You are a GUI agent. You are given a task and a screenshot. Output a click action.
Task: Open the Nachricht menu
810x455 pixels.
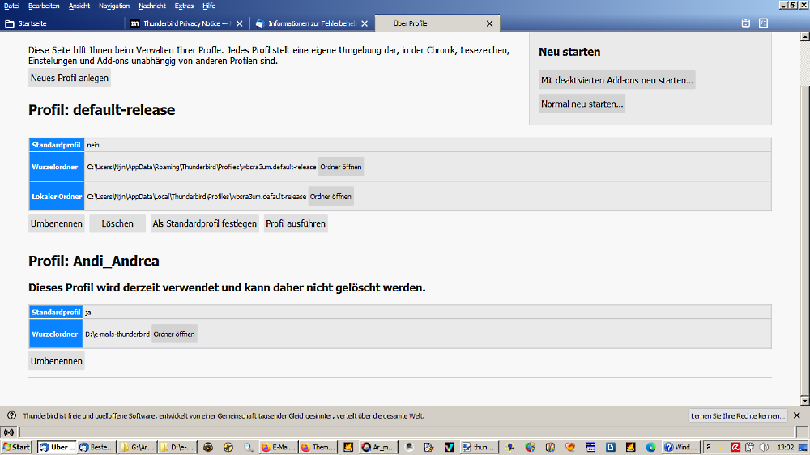pyautogui.click(x=152, y=6)
